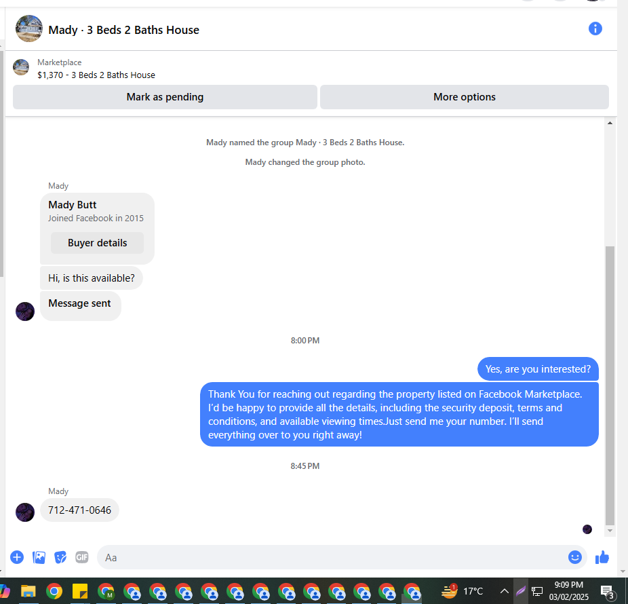Open Windows notification center
628x604 pixels.
tap(608, 591)
